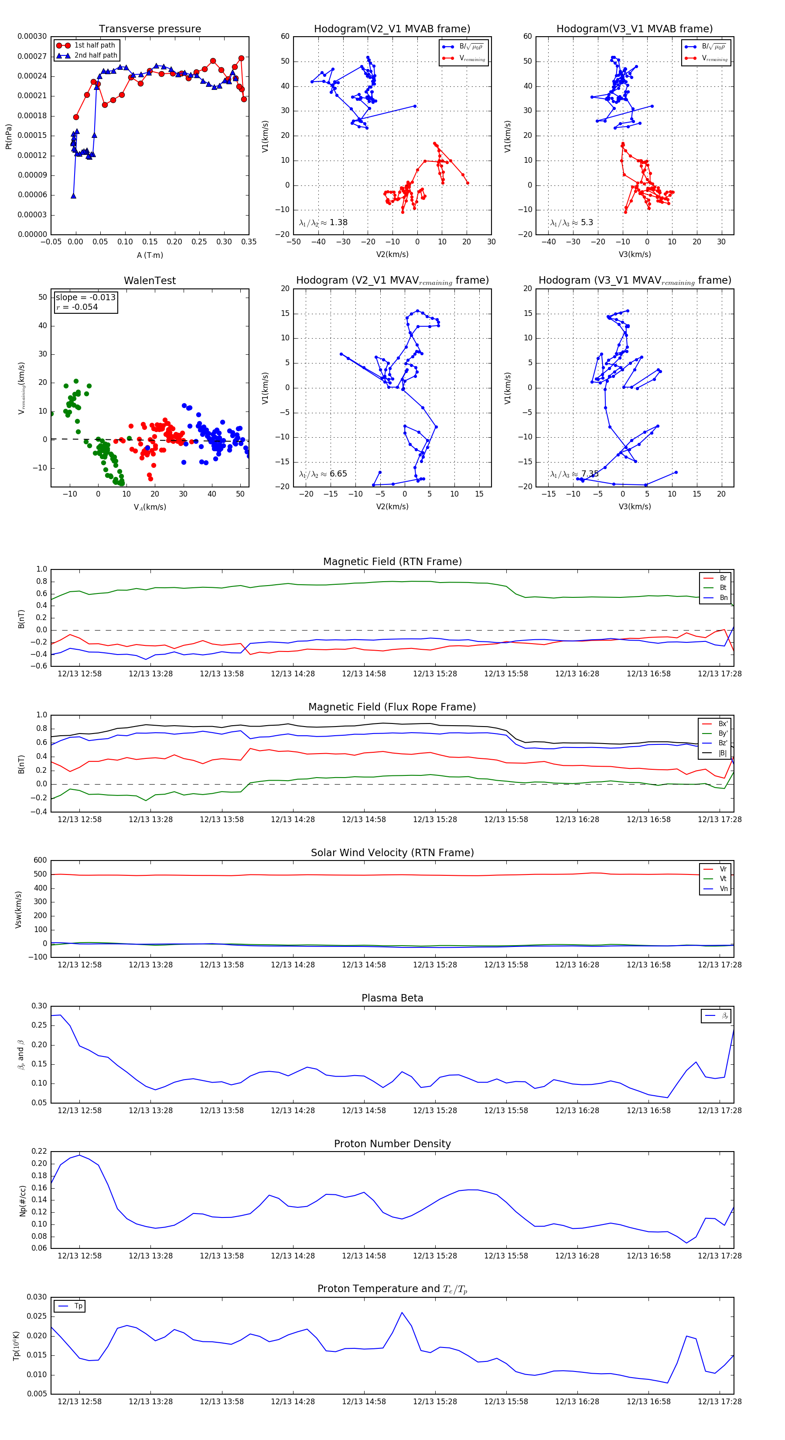Select the βp legend in Plasma Beta

[x=717, y=1016]
